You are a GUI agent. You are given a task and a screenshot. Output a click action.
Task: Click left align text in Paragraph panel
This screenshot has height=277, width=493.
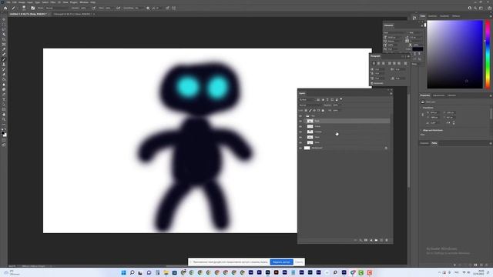374,63
